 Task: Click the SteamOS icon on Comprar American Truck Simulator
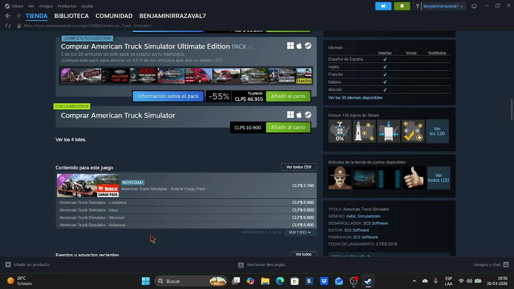coord(308,115)
